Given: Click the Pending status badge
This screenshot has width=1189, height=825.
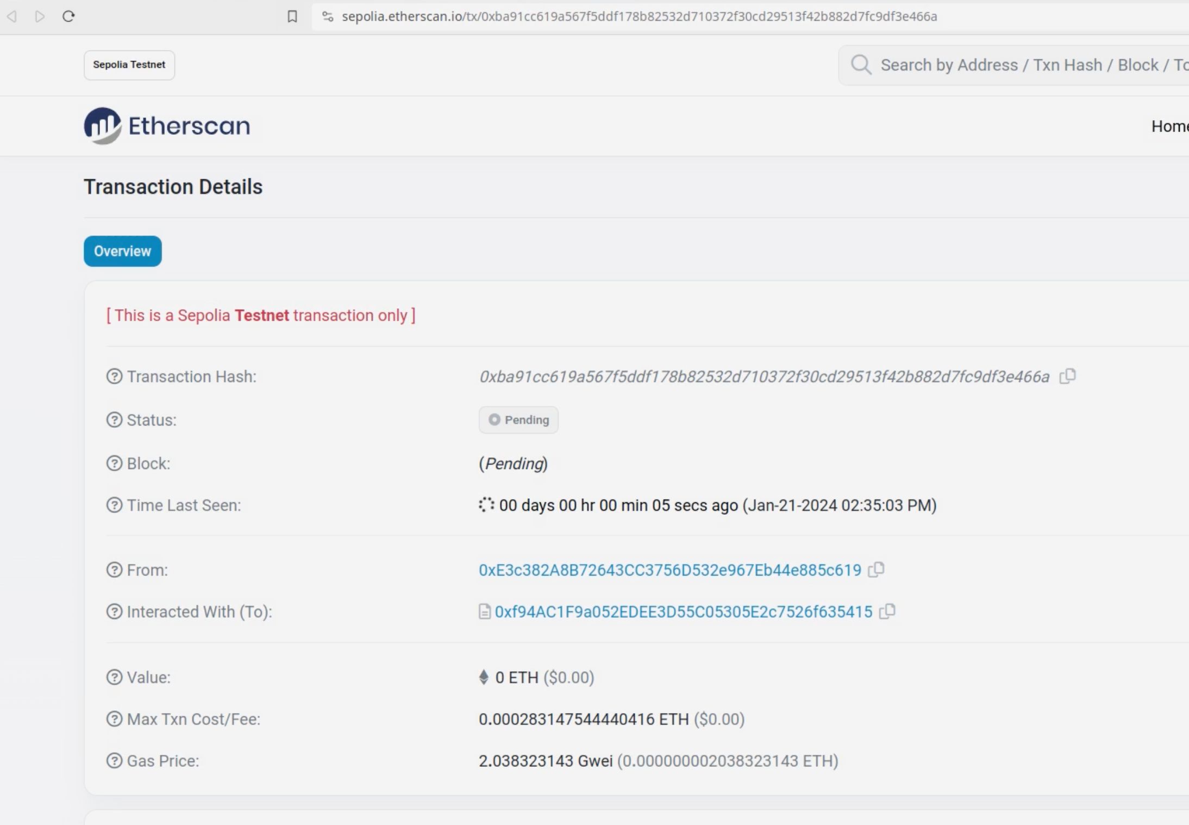Looking at the screenshot, I should coord(518,420).
